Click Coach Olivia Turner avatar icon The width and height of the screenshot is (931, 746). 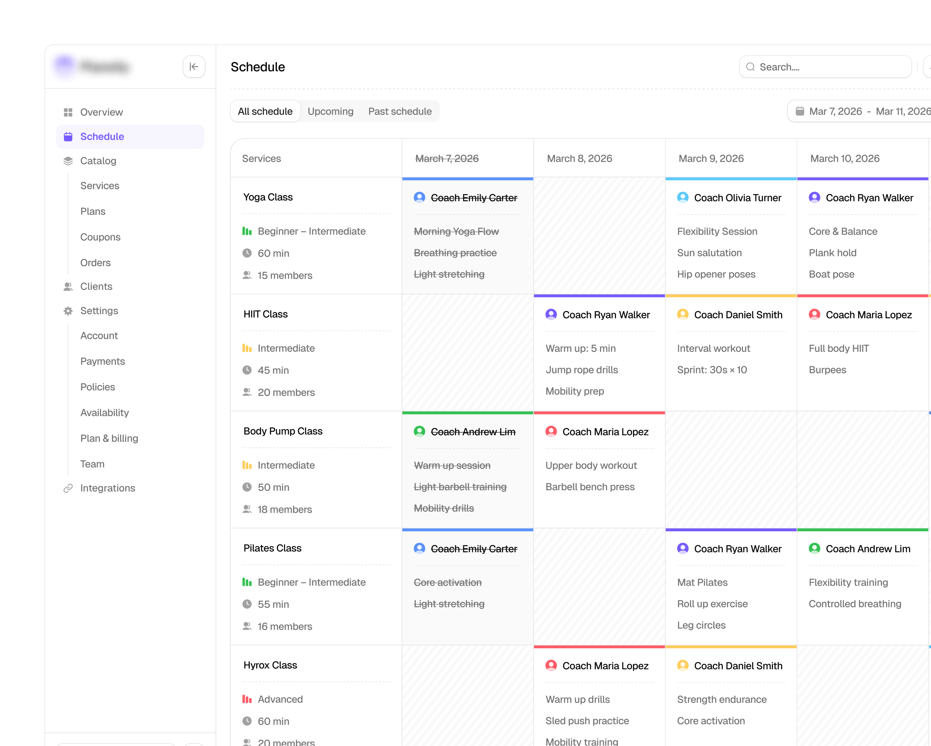[x=683, y=197]
